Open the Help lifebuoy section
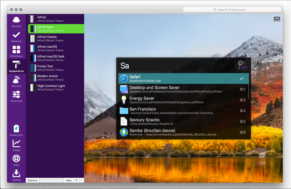Screen dimensions: 291x189 [x=16, y=160]
